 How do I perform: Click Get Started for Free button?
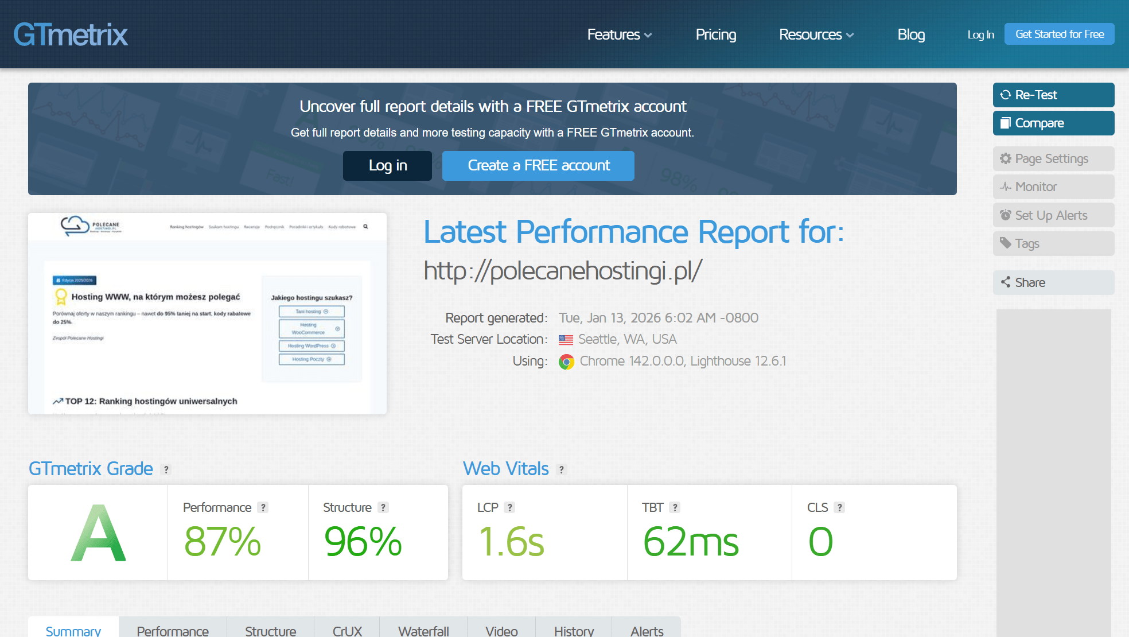[x=1059, y=34]
